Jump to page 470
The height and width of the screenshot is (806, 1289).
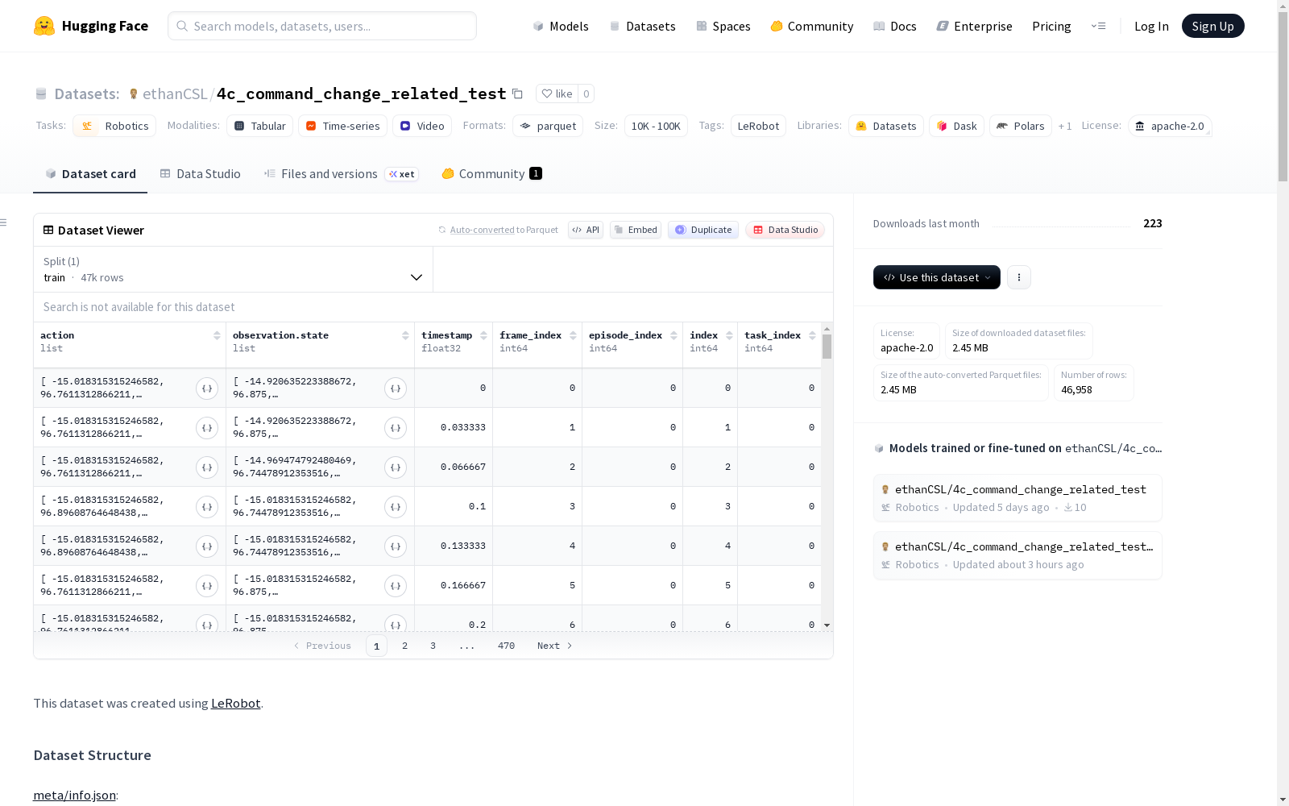tap(506, 646)
